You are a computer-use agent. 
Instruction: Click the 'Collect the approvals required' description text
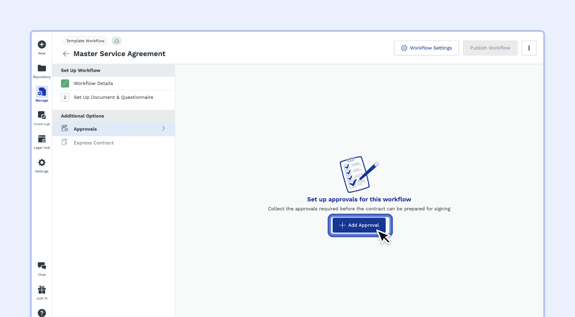[x=359, y=209]
